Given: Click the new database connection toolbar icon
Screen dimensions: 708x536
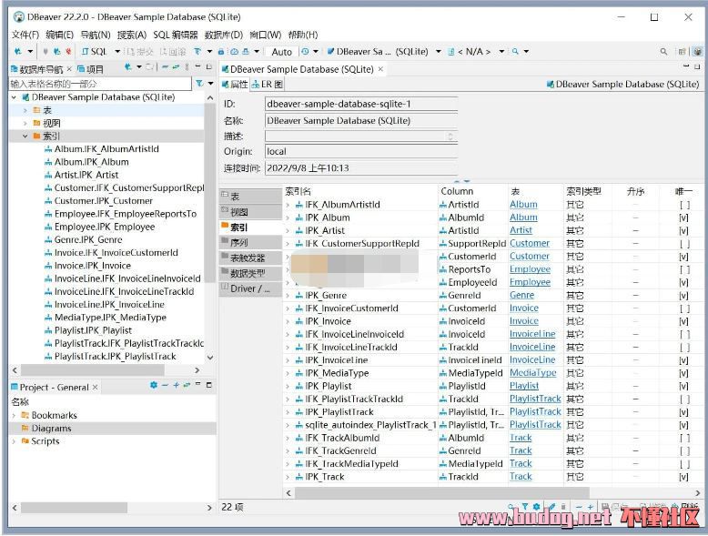Looking at the screenshot, I should 17,52.
